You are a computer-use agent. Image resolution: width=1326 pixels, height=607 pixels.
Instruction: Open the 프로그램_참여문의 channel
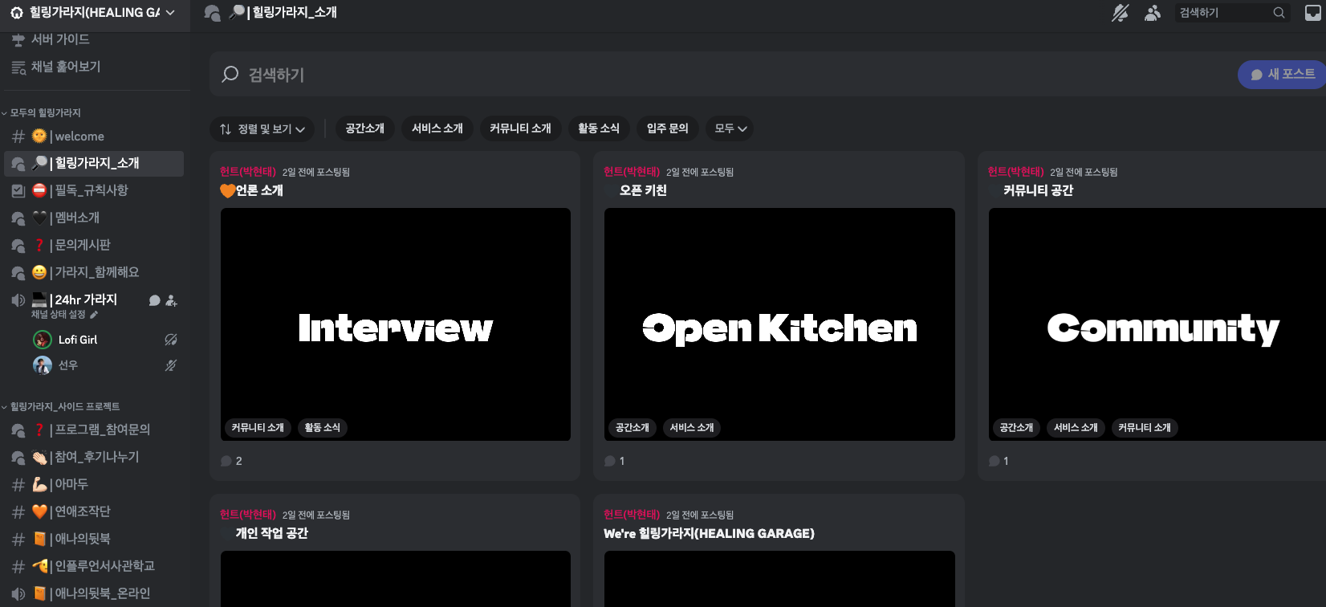(94, 430)
